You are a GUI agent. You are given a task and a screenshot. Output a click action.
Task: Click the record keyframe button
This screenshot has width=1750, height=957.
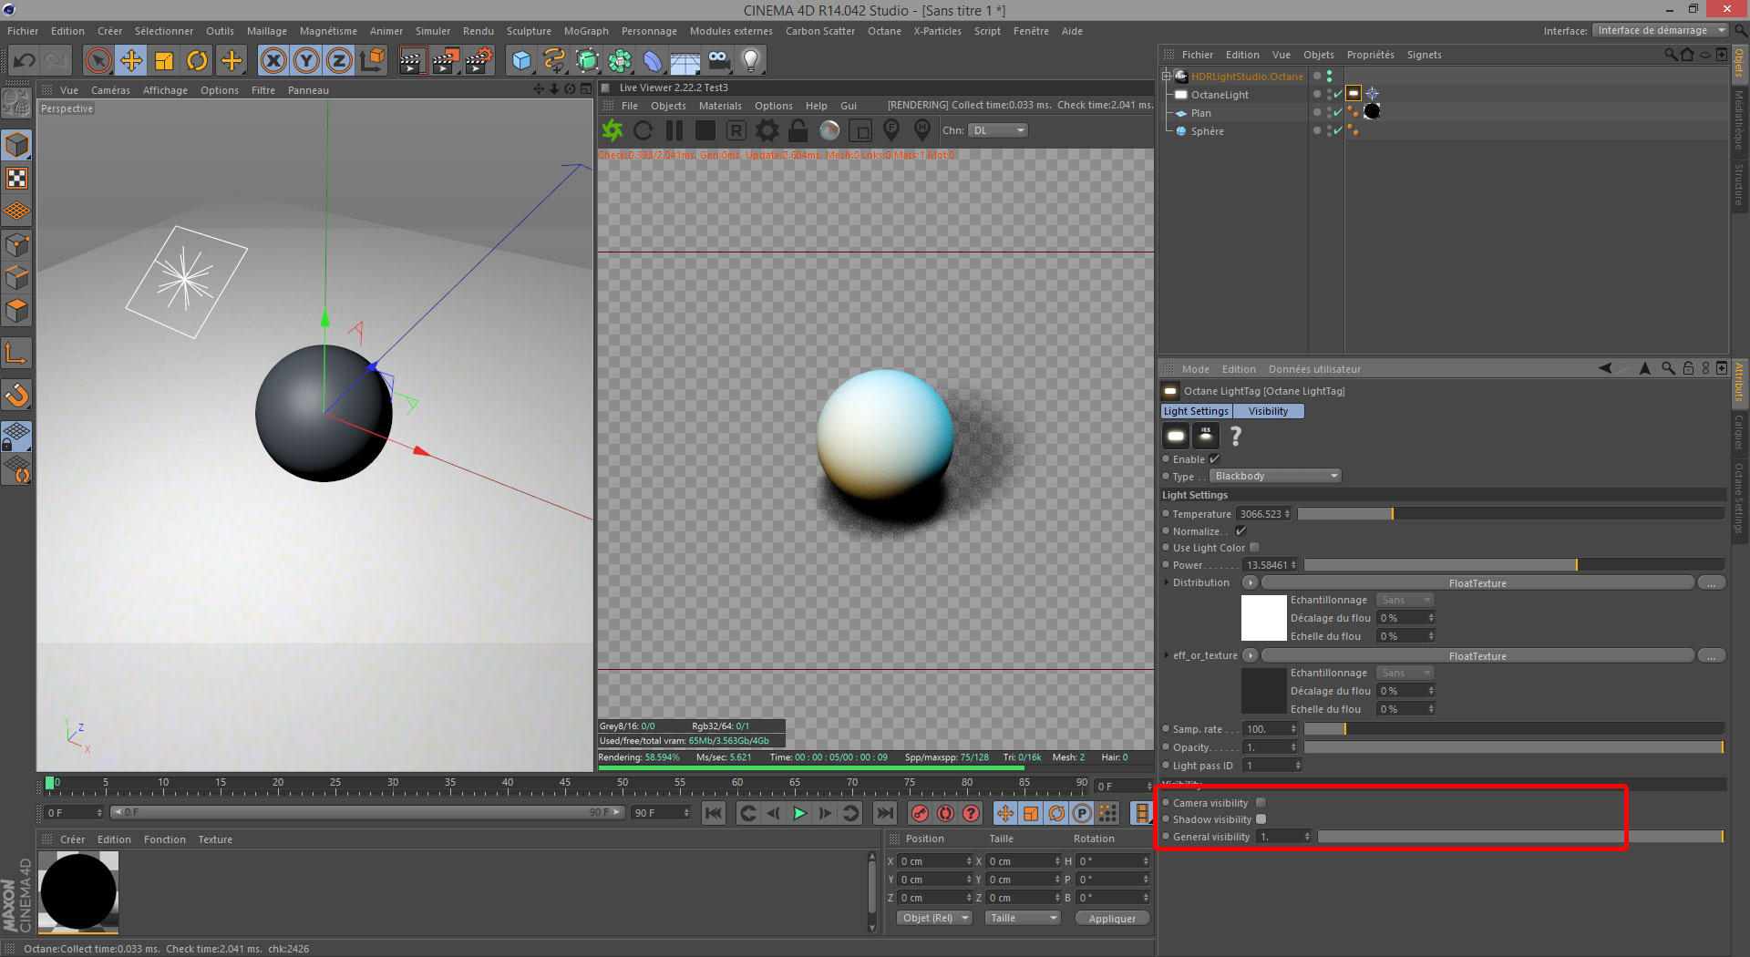(x=920, y=813)
